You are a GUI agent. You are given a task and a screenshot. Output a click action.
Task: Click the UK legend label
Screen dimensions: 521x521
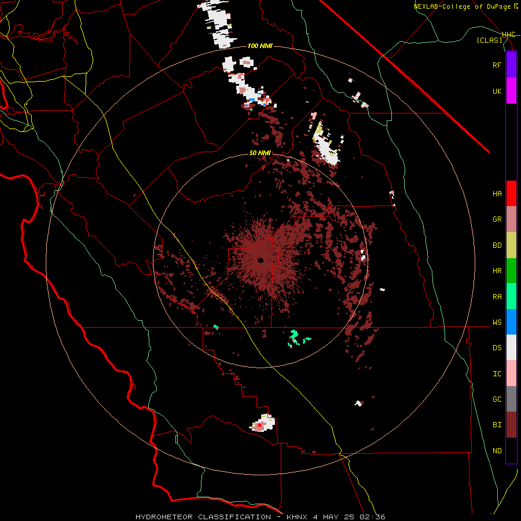(x=497, y=91)
